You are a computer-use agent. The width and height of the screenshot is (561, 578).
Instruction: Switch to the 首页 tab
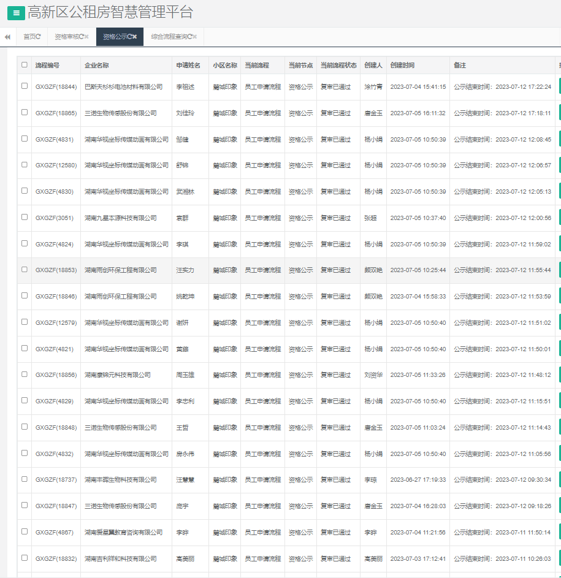(x=29, y=37)
